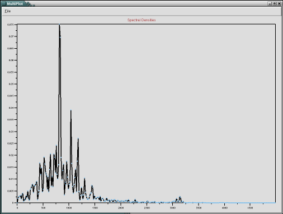The image size is (283, 214).
Task: Maximize the MultiPlot window
Action: coord(275,3)
